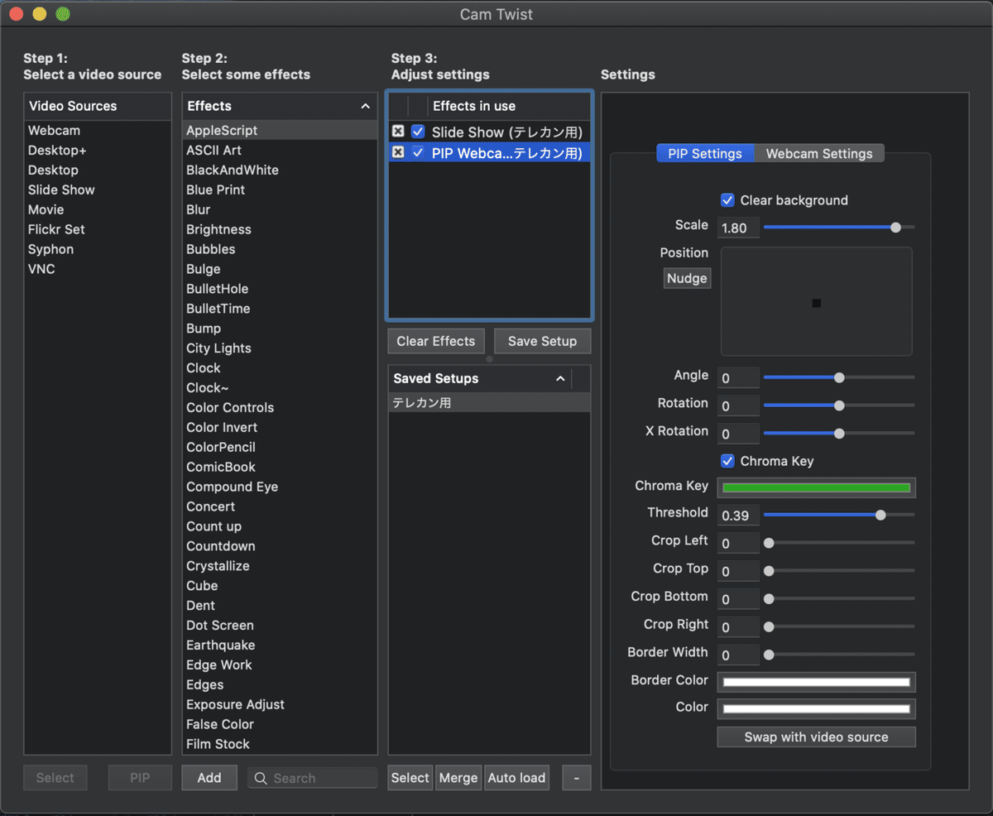Click the position marker in the Position pad
The width and height of the screenshot is (993, 816).
[x=817, y=304]
